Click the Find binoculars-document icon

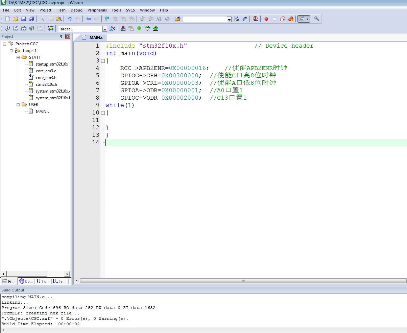(237, 19)
